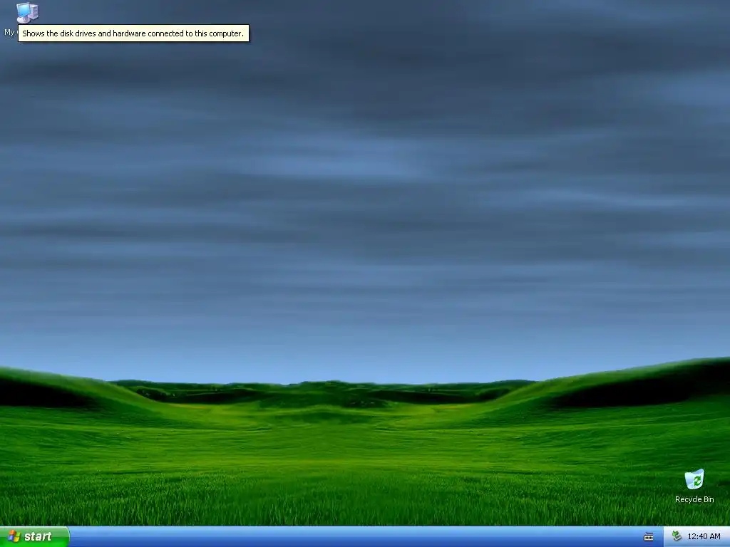
Task: Open the Windows XP start menu
Action: pyautogui.click(x=34, y=536)
